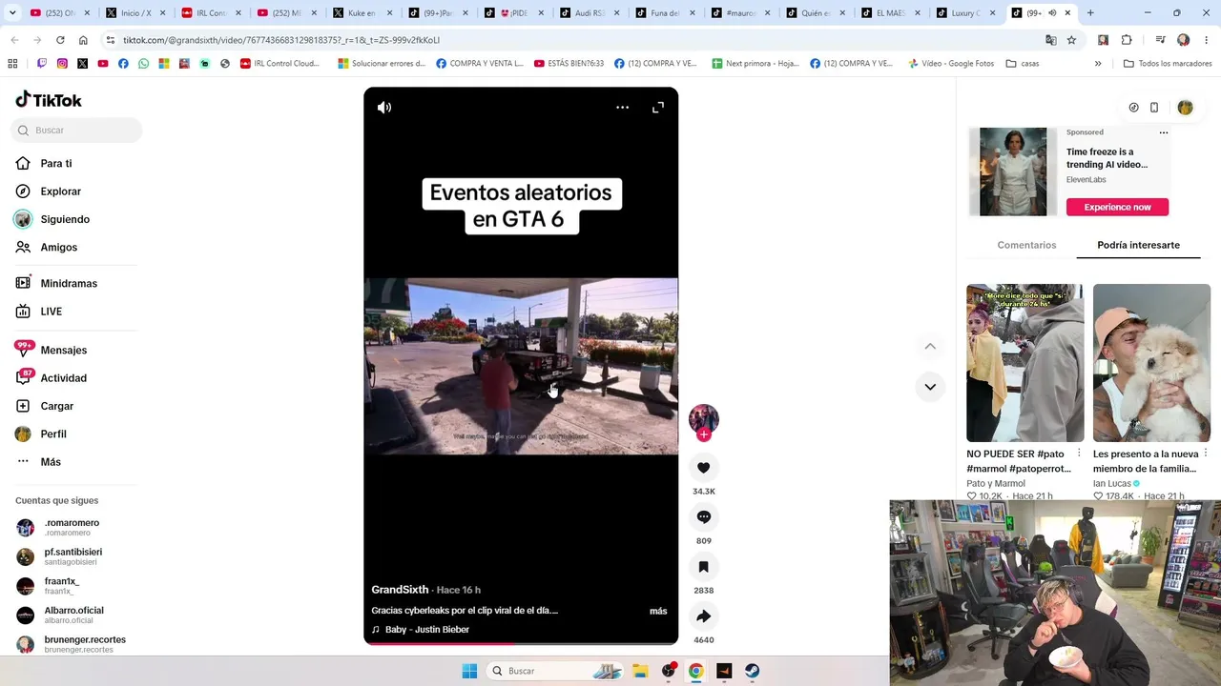The height and width of the screenshot is (686, 1221).
Task: Follow GrandSixth via the red plus badge
Action: tap(704, 434)
